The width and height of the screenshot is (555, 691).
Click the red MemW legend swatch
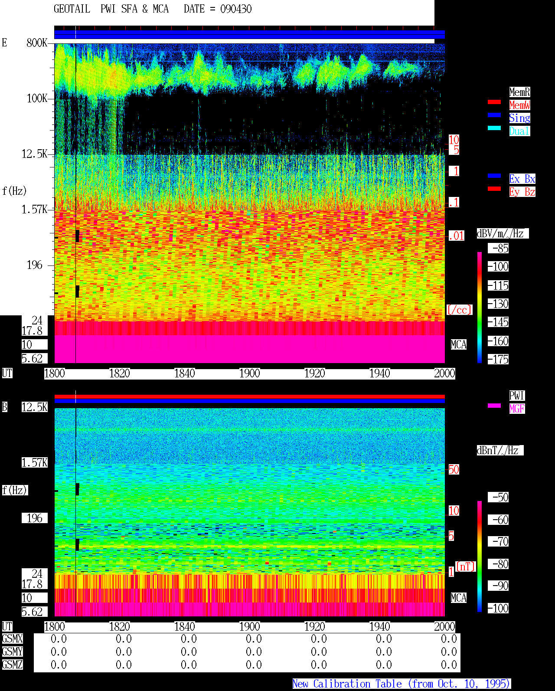pos(494,102)
